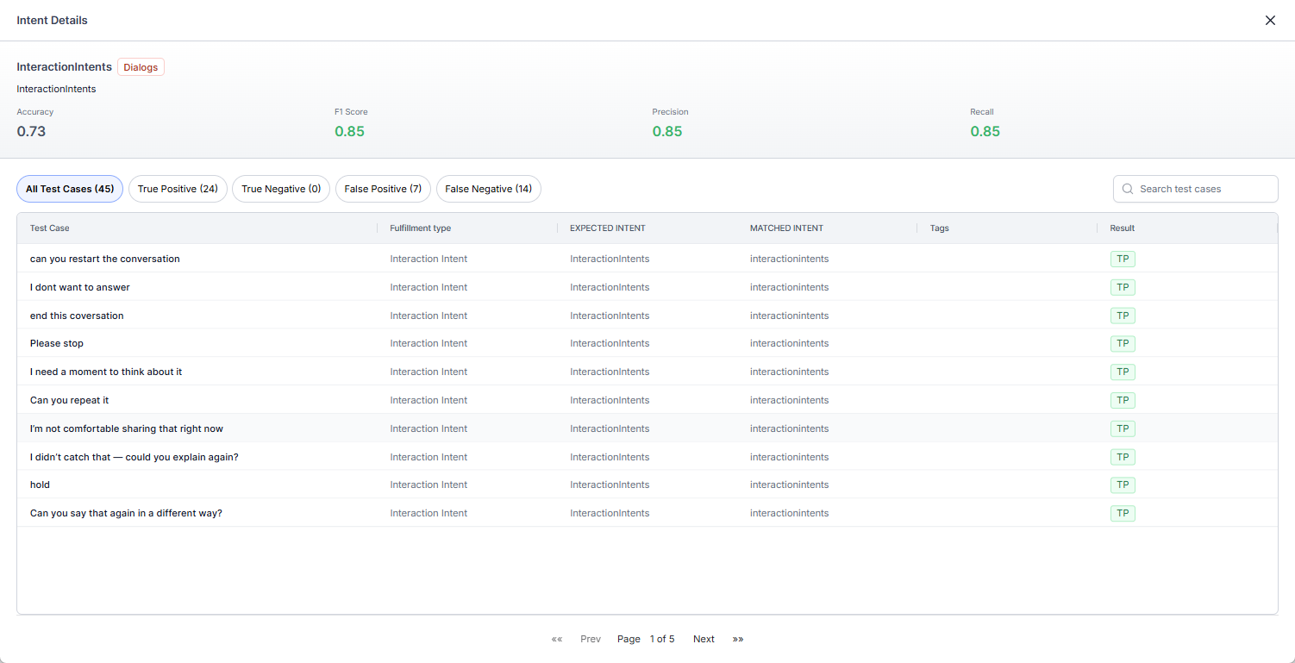Click TP badge for 'Can you repeat it'

point(1123,400)
